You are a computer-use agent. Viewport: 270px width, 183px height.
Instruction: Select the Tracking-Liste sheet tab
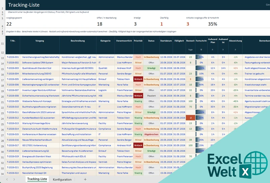pyautogui.click(x=37, y=179)
